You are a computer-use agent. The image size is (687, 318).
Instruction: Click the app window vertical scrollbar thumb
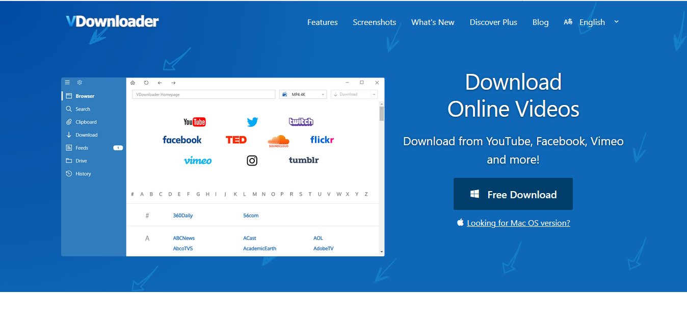(x=382, y=113)
